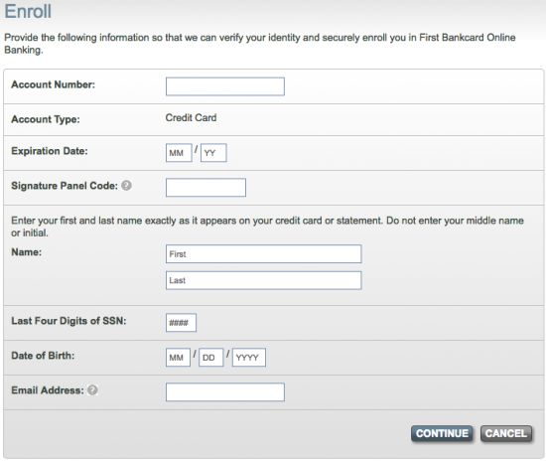546x461 pixels.
Task: Open the Signature Panel Code help icon
Action: point(126,186)
